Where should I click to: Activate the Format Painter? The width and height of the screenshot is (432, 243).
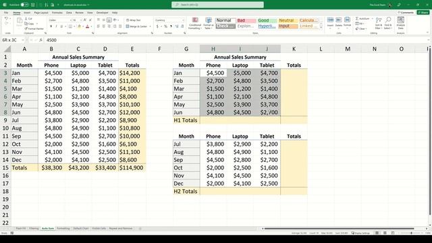pos(34,28)
